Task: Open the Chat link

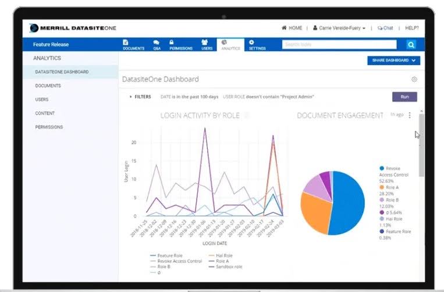Action: tap(385, 28)
